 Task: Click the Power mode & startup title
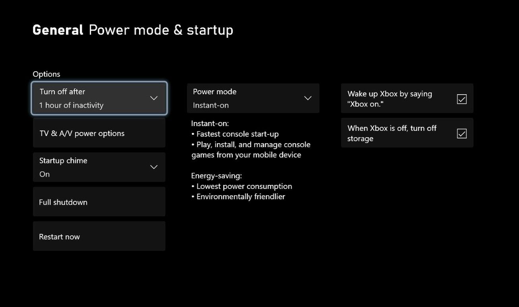[161, 30]
